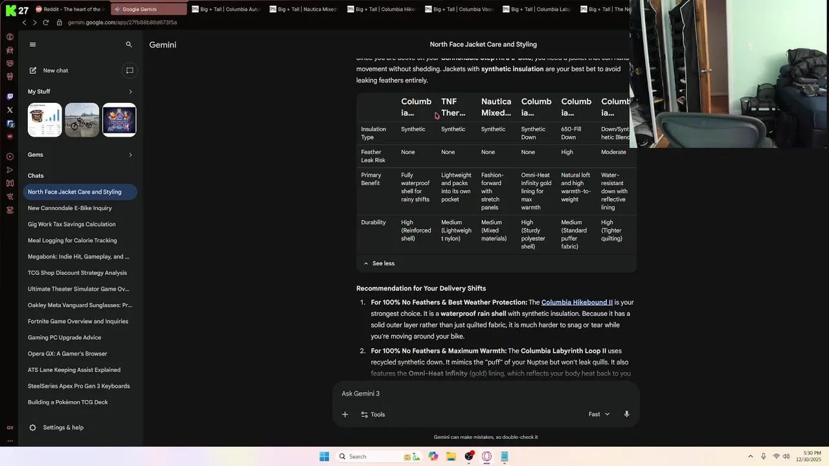Go back with browser back arrow
Screen dimensions: 829x466
pyautogui.click(x=24, y=23)
